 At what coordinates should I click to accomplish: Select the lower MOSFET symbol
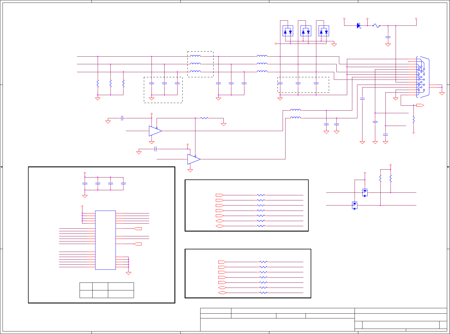pos(355,205)
